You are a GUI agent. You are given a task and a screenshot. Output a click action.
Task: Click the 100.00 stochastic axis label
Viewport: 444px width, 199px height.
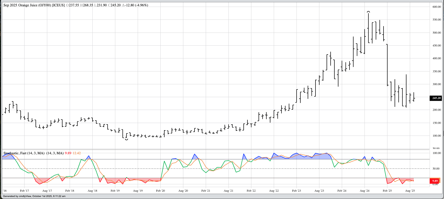tap(437, 153)
